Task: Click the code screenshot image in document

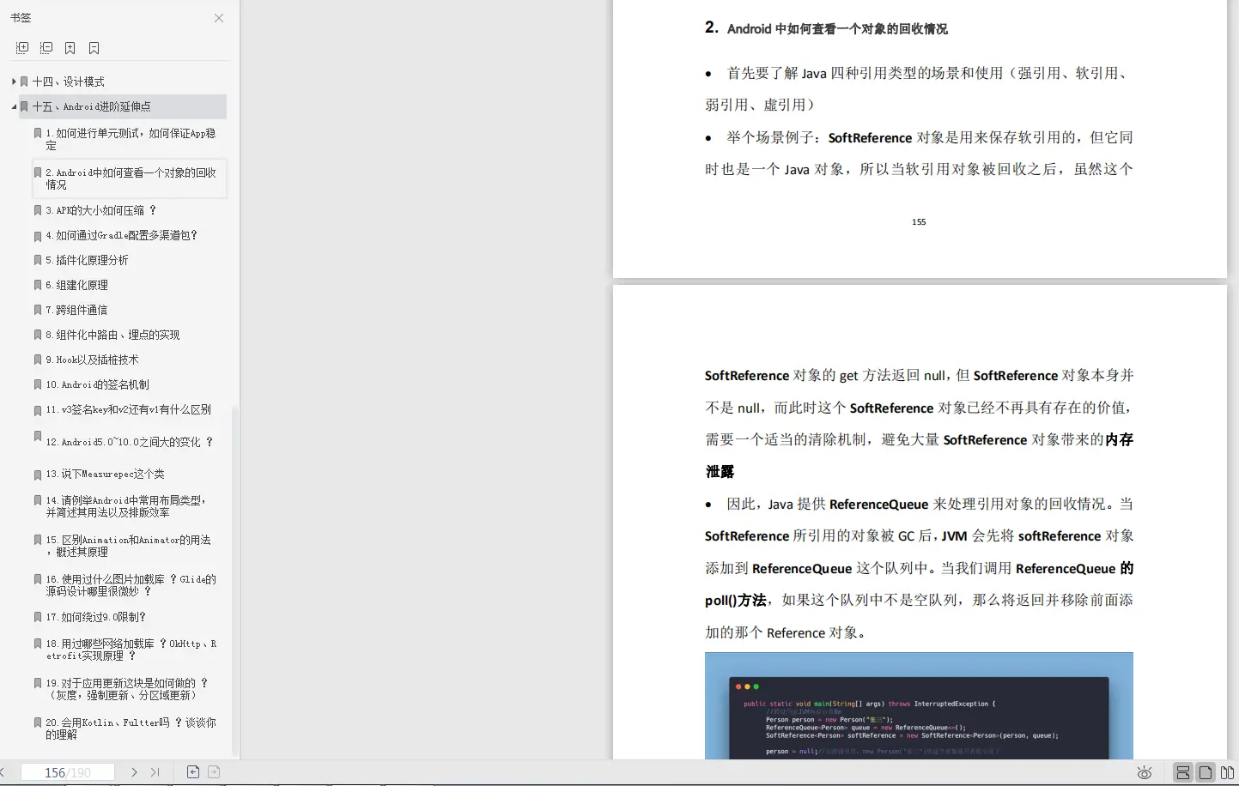Action: click(919, 705)
